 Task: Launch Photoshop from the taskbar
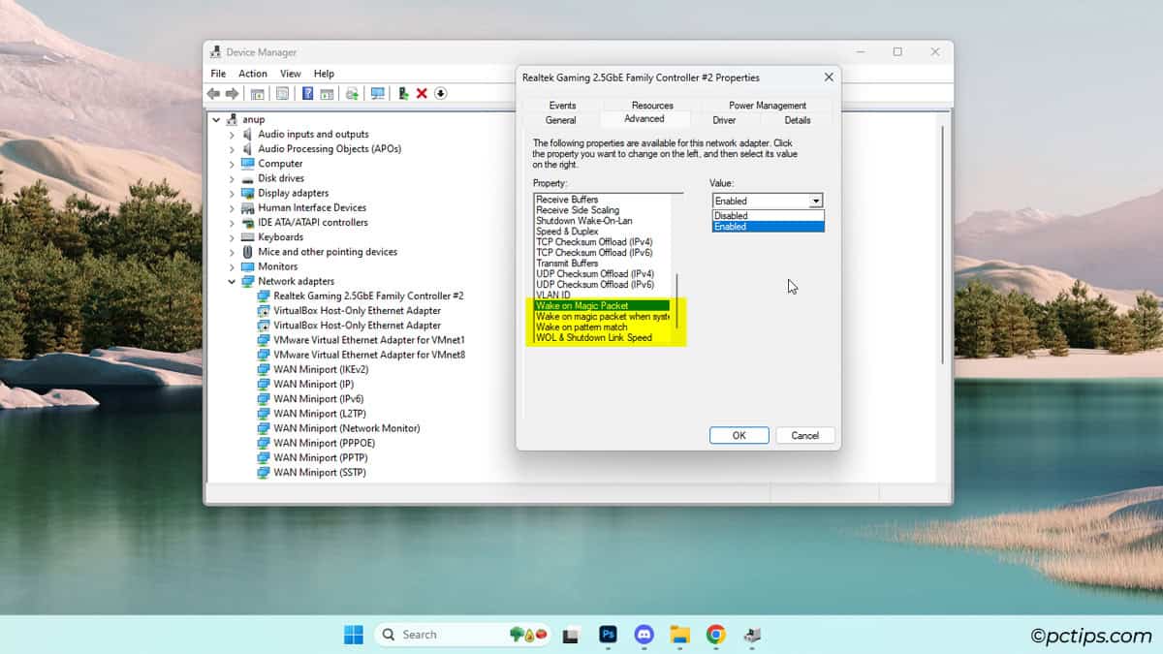(x=609, y=635)
